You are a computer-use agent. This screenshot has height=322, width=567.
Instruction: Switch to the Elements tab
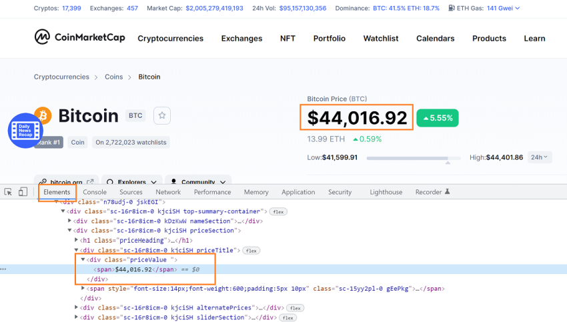(57, 192)
